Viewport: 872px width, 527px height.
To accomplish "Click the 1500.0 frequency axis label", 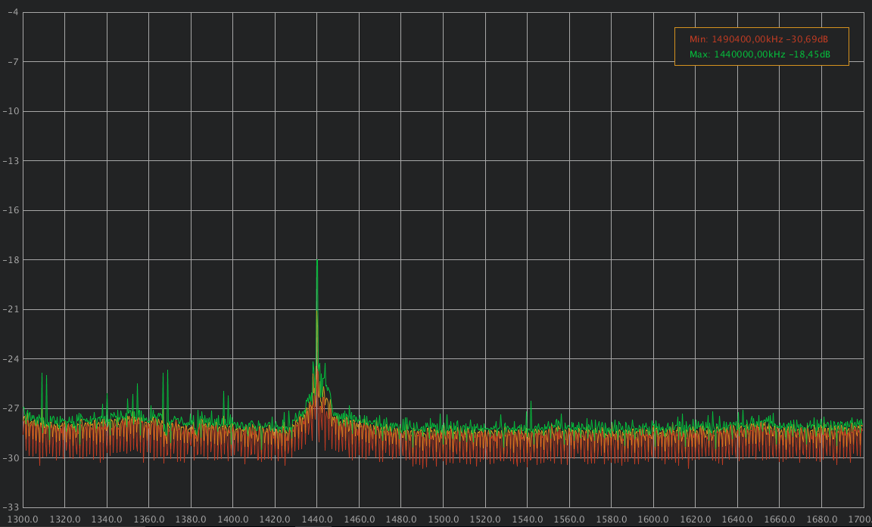I will tap(444, 519).
